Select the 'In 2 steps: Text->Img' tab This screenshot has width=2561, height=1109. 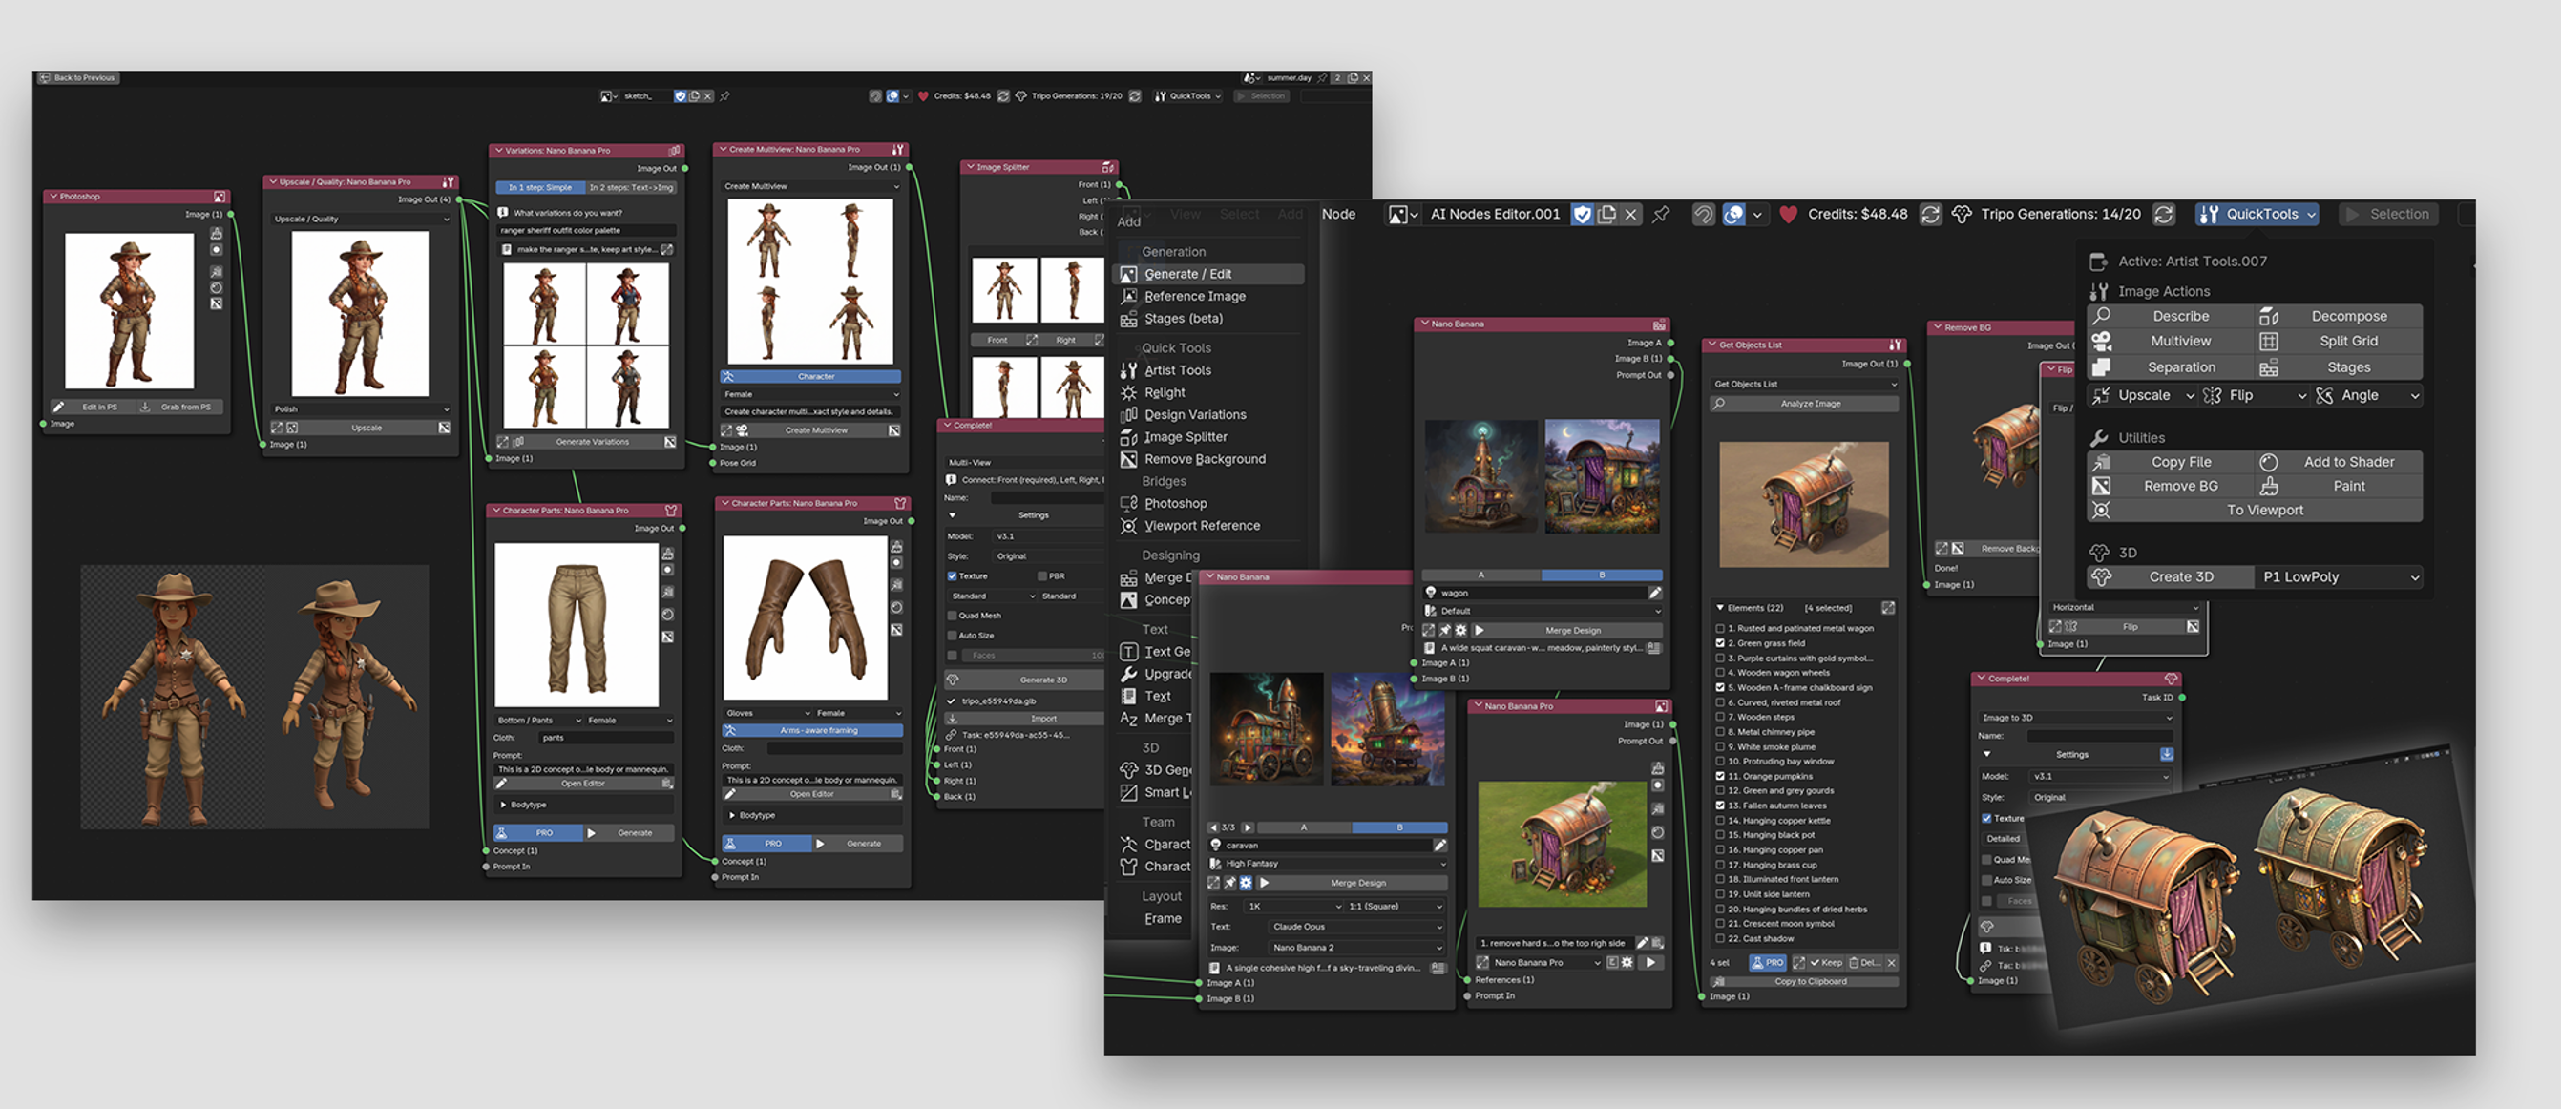click(630, 188)
